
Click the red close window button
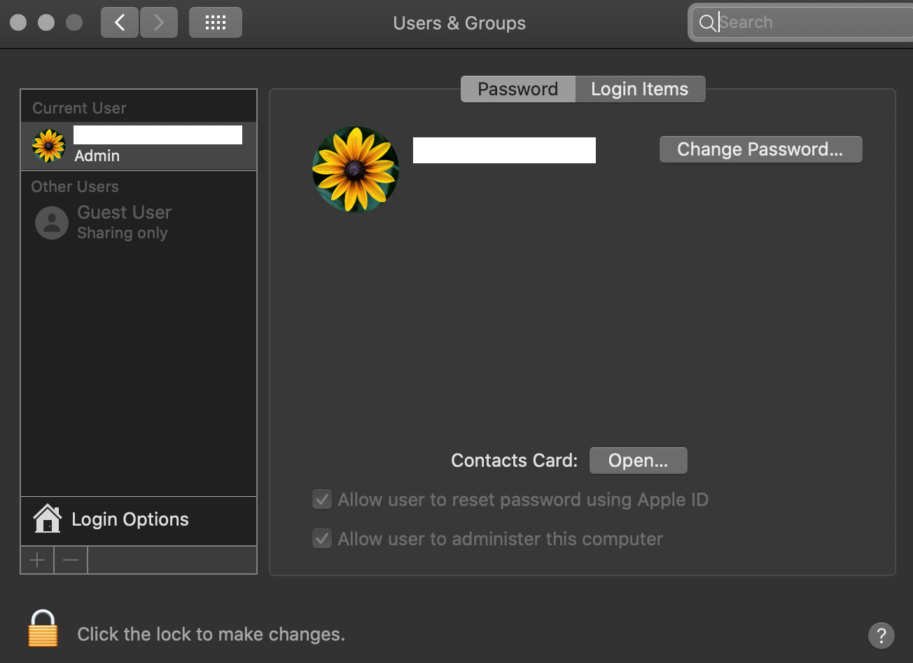click(19, 22)
